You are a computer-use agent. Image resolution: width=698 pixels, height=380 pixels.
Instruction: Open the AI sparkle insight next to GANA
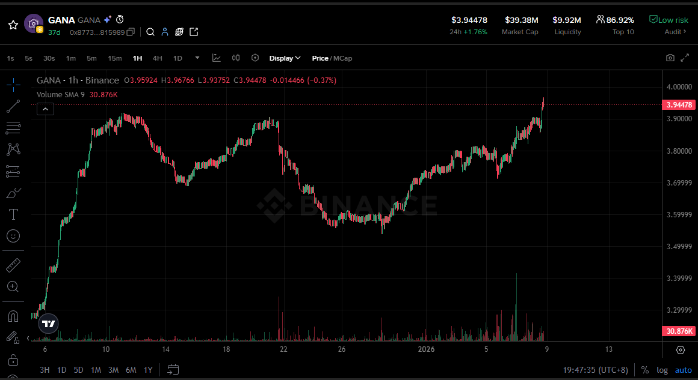(107, 20)
